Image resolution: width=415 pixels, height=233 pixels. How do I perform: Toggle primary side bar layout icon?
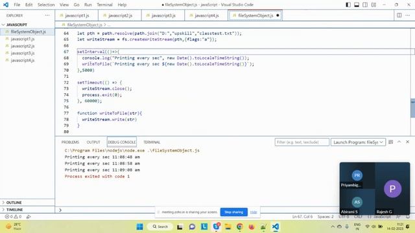pos(348,5)
